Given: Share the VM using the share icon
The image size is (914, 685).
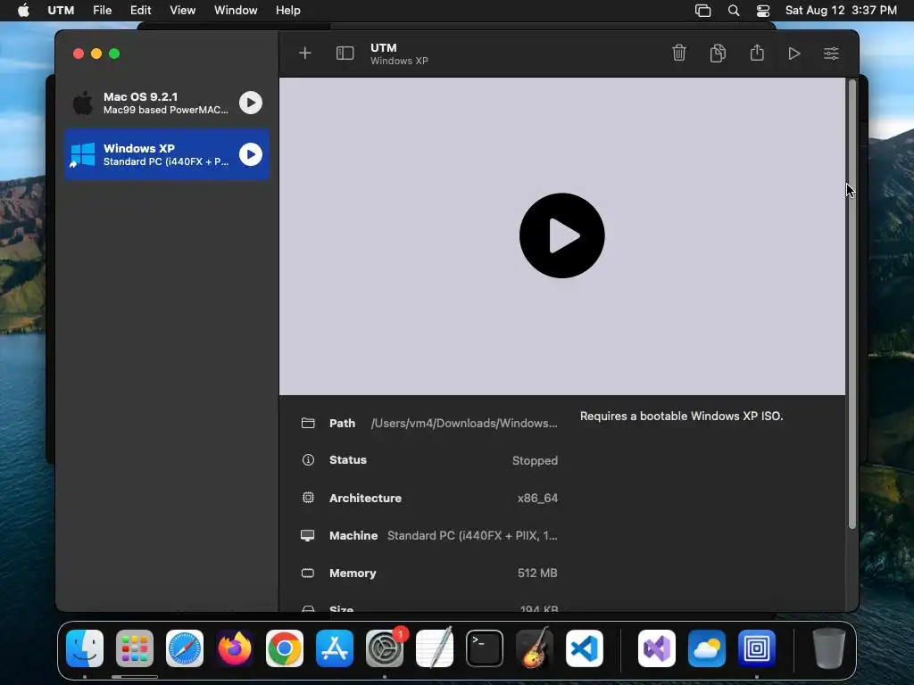Looking at the screenshot, I should click(757, 53).
